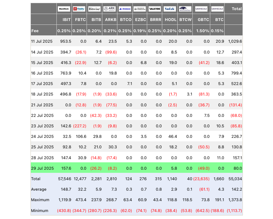Click the VanEck logo
This screenshot has width=273, height=219.
click(170, 9)
